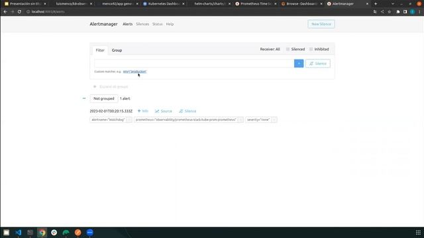Click the share icon in the address bar
Screen dimensions: 424x238
pos(382,12)
